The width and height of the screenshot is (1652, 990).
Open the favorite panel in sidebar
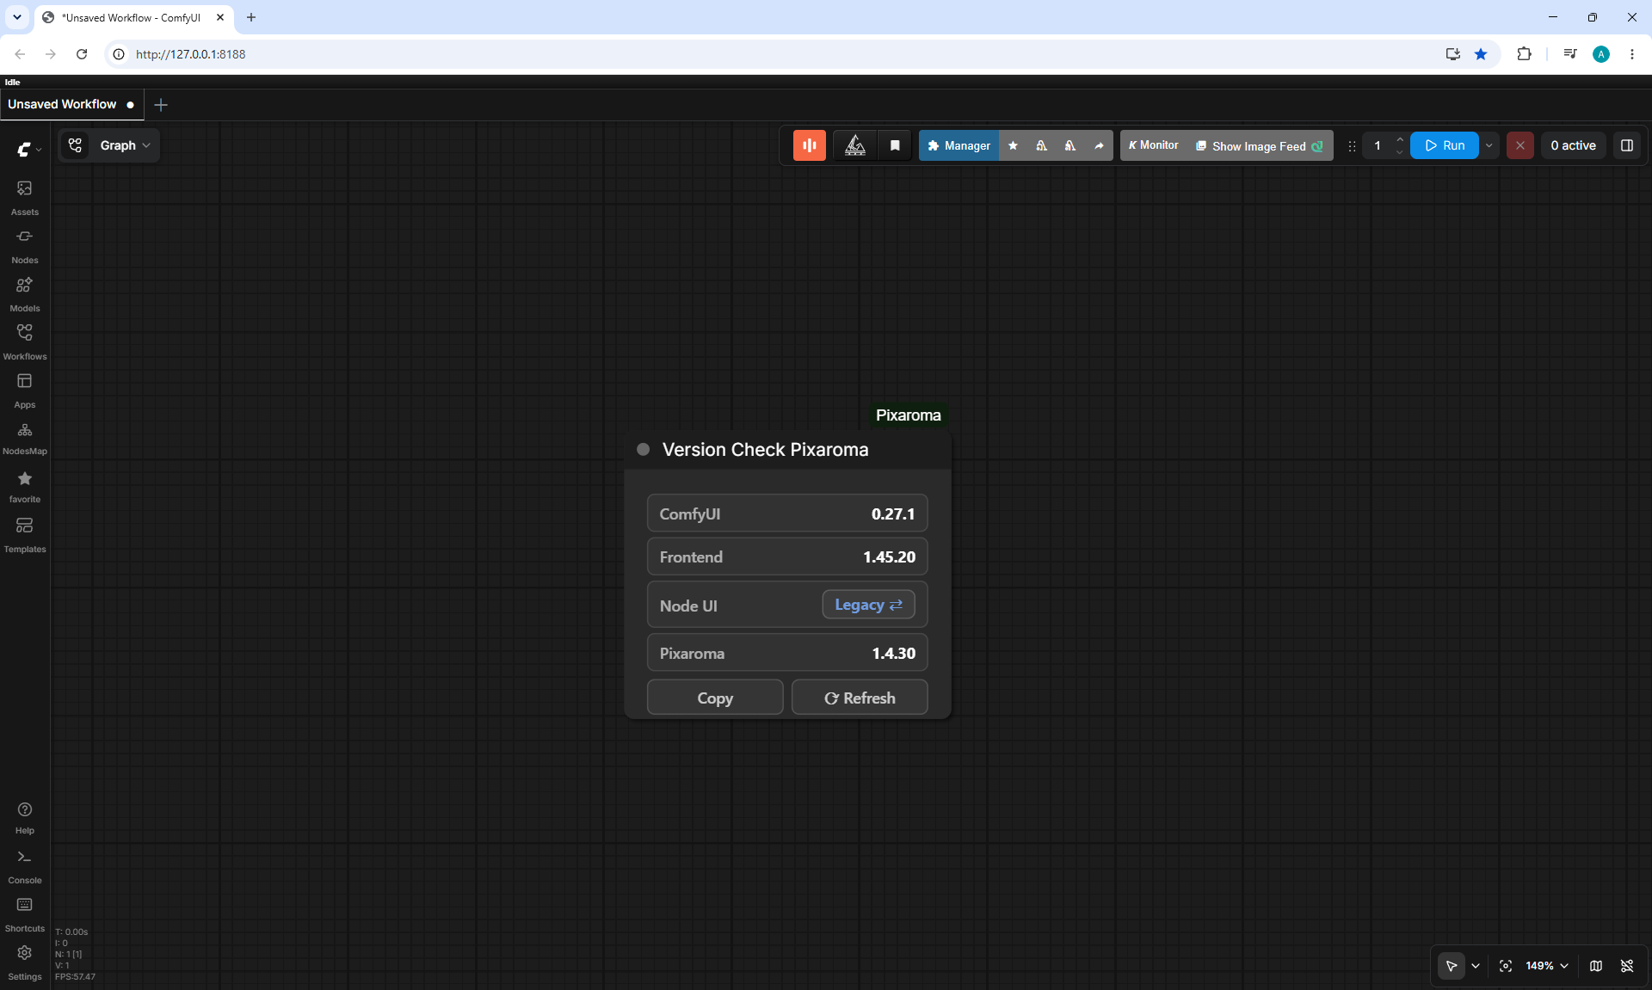pos(25,486)
